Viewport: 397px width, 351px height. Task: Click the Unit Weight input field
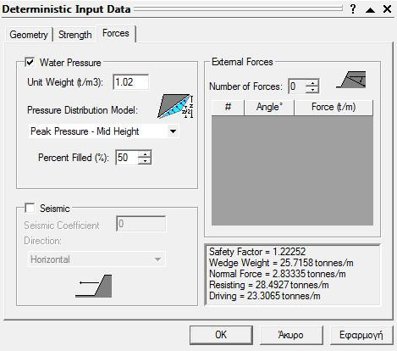point(130,82)
